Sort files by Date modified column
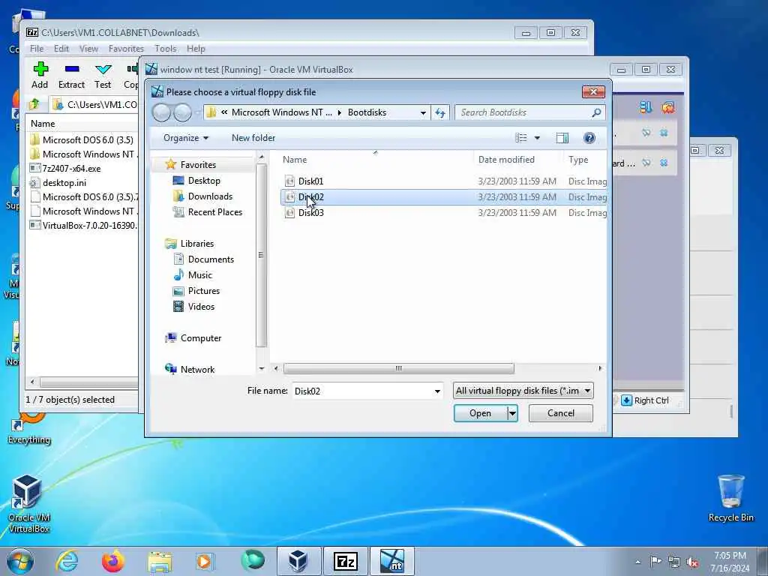This screenshot has width=768, height=576. (x=506, y=160)
